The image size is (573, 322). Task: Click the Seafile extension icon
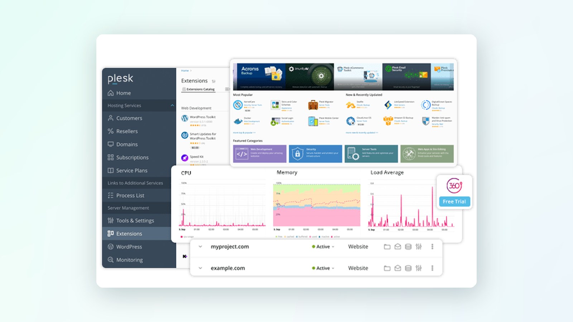point(351,105)
